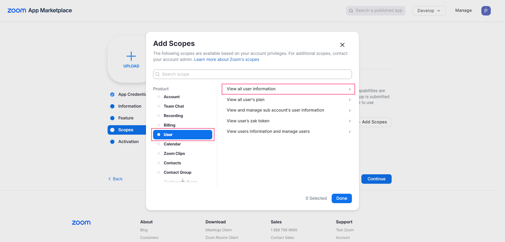505x242 pixels.
Task: Click the Upload plus icon
Action: [x=131, y=56]
